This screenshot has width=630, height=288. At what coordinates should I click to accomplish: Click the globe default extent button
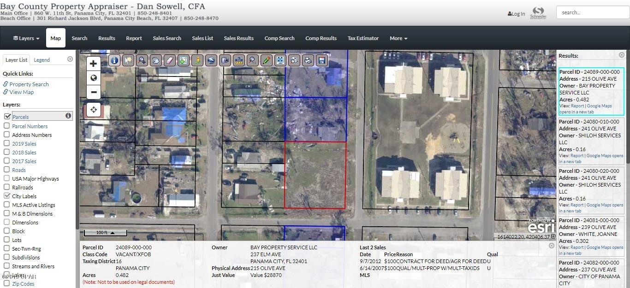pos(94,78)
